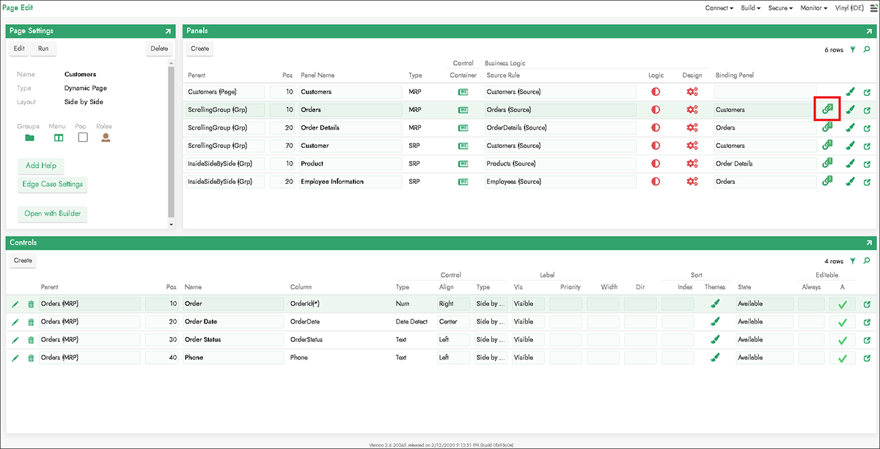Expand the Build dropdown menu
880x449 pixels.
point(751,8)
